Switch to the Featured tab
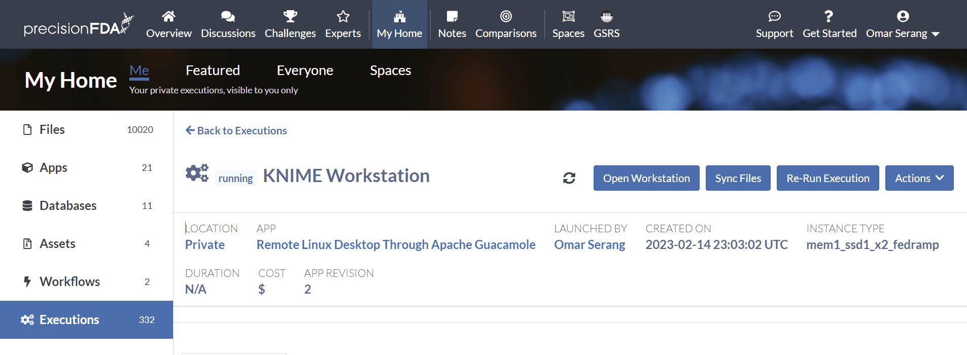This screenshot has height=355, width=967. [213, 70]
